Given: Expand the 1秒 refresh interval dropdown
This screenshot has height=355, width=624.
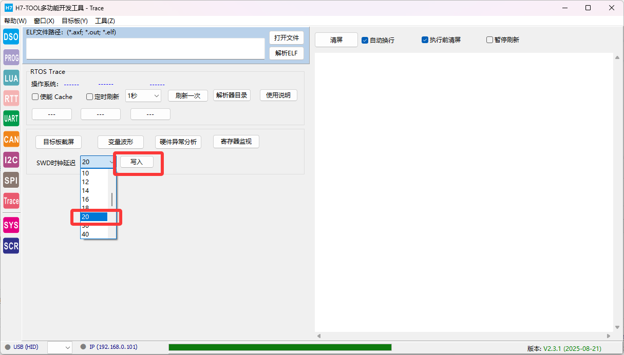Looking at the screenshot, I should (x=143, y=96).
